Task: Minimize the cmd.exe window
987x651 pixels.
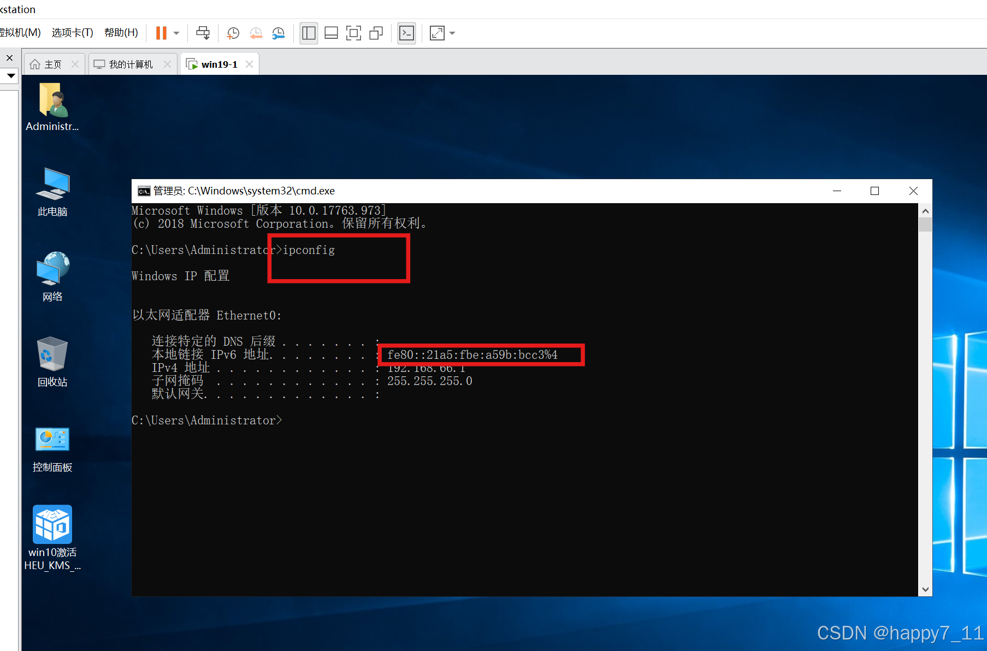Action: (x=837, y=191)
